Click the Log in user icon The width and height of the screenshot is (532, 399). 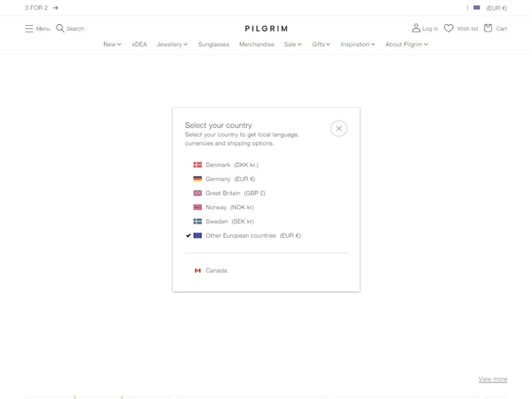tap(416, 28)
